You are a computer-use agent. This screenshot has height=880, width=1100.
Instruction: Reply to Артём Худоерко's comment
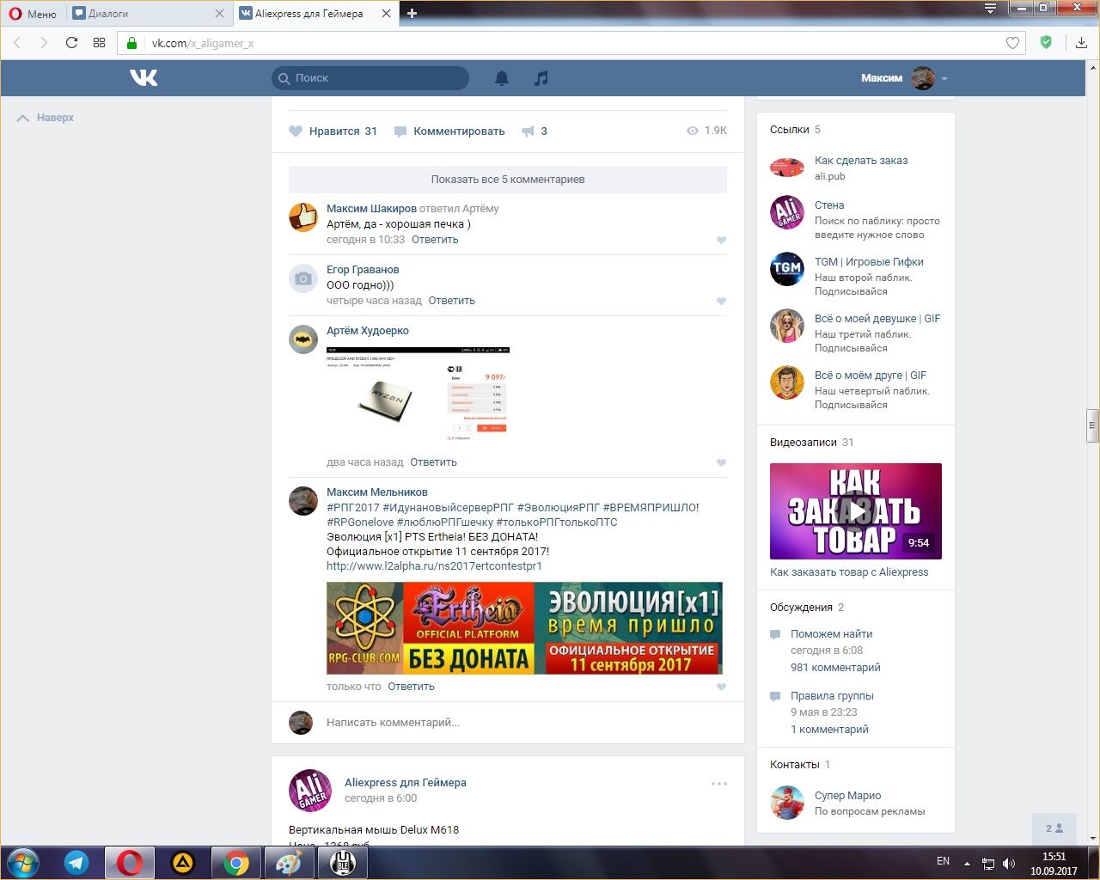(x=433, y=462)
